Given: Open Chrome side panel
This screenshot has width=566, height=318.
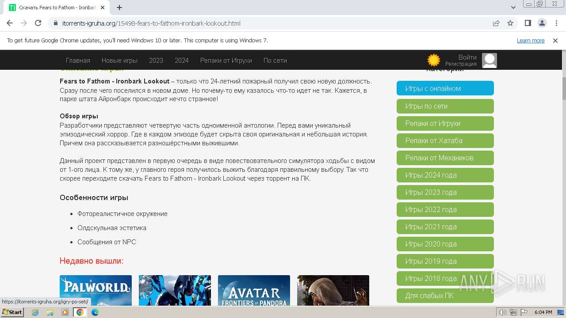Looking at the screenshot, I should tap(528, 23).
